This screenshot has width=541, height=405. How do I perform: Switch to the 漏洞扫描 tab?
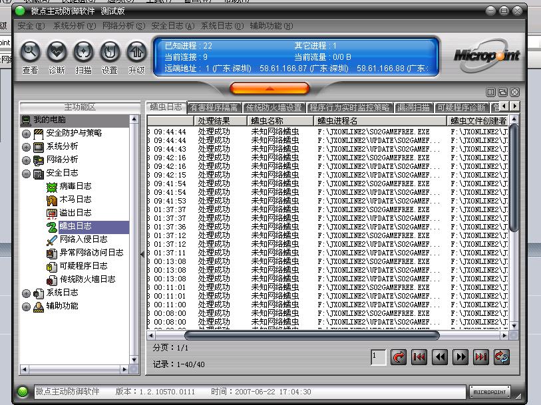413,108
